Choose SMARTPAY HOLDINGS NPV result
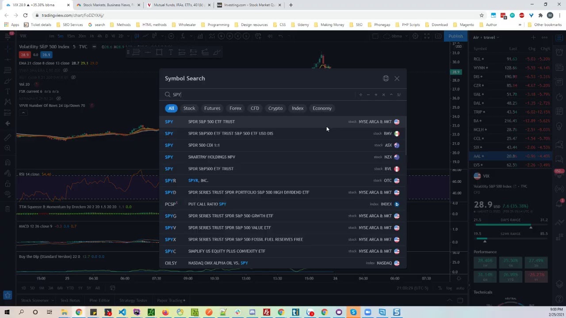The height and width of the screenshot is (318, 566). pyautogui.click(x=282, y=157)
